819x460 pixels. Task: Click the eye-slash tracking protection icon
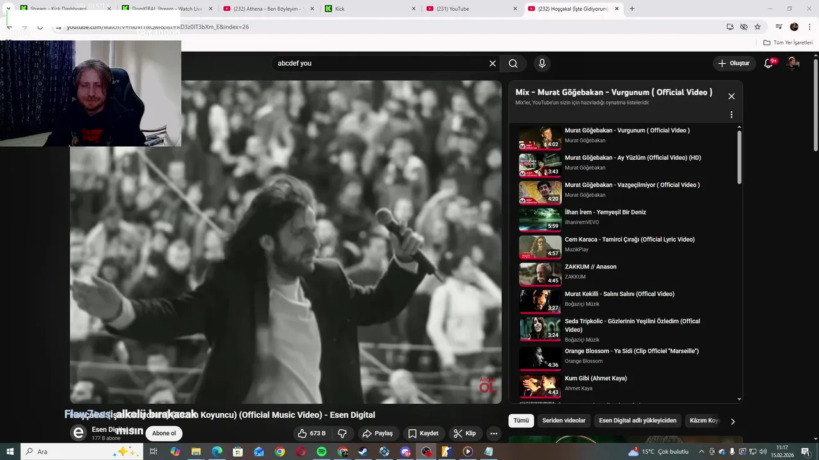[x=743, y=27]
